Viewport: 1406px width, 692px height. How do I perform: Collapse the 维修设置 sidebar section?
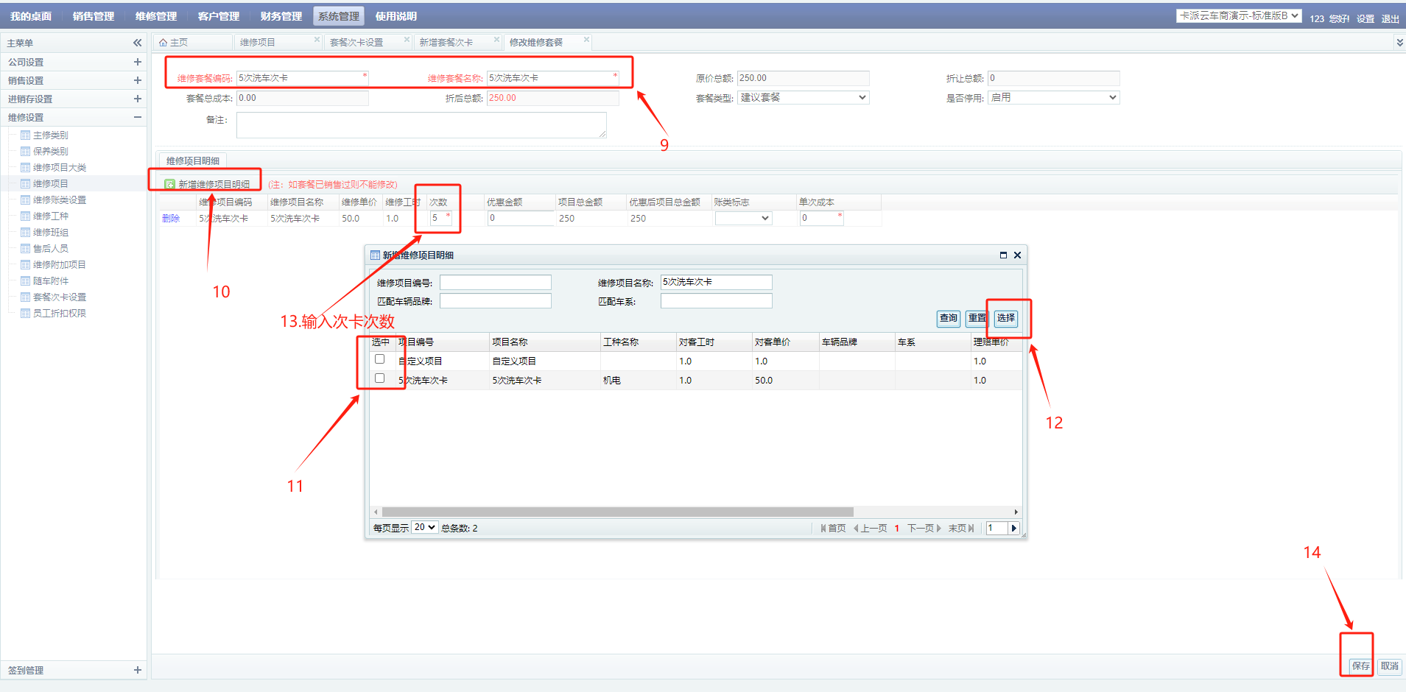point(137,117)
